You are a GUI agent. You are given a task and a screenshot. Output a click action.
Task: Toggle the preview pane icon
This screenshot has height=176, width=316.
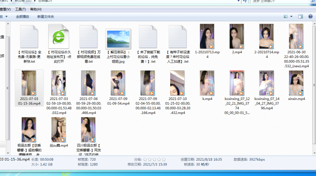coord(300,17)
